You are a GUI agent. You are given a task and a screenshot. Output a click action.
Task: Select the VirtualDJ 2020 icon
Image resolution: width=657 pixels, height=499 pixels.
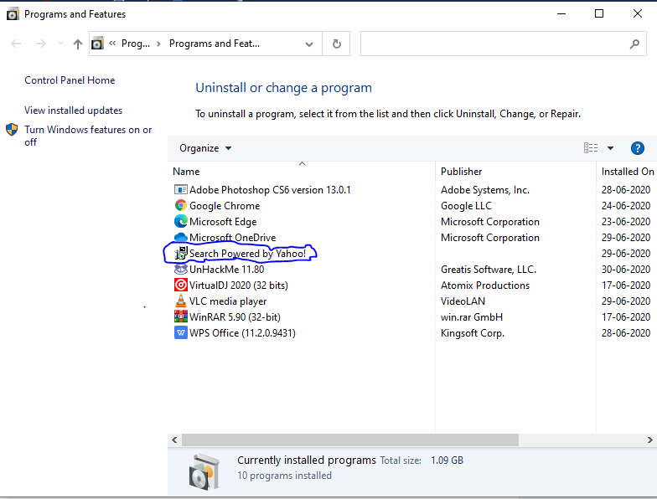click(181, 286)
